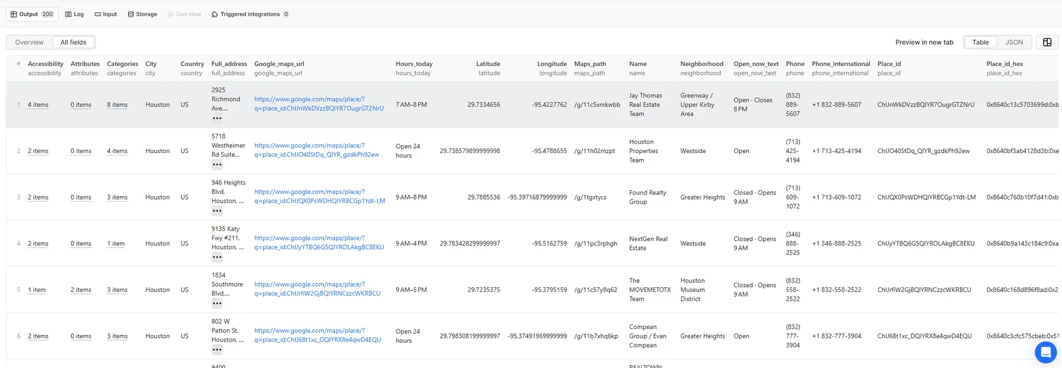Select the /g/11h02mzpt maps path cell

pos(595,151)
